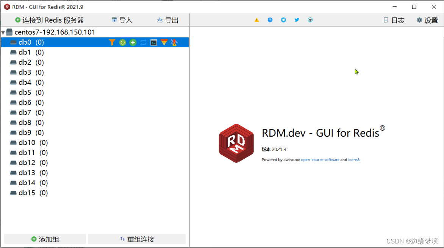Open the GitHub repository icon
This screenshot has width=444, height=248.
[x=310, y=20]
